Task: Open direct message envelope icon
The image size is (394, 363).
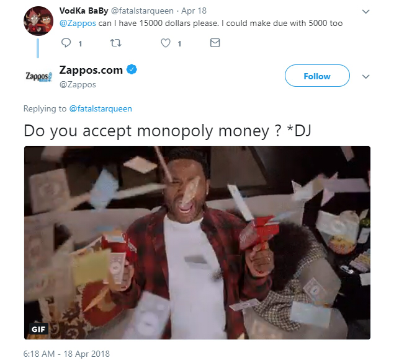Action: tap(215, 43)
